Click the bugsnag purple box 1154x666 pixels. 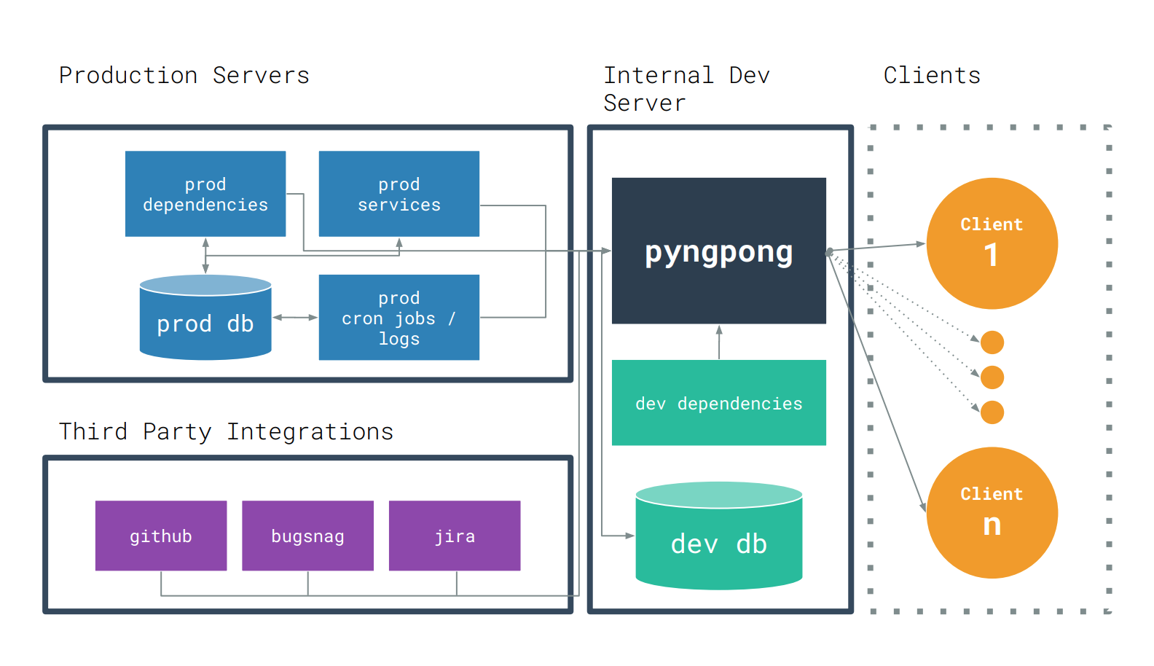point(307,536)
